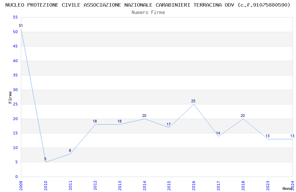Screen dimensions: 296x192
Task: Click the 2016 year axis label
Action: pyautogui.click(x=194, y=186)
